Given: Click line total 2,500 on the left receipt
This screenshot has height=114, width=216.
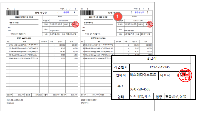Looking at the screenshot, I should (x=76, y=58).
